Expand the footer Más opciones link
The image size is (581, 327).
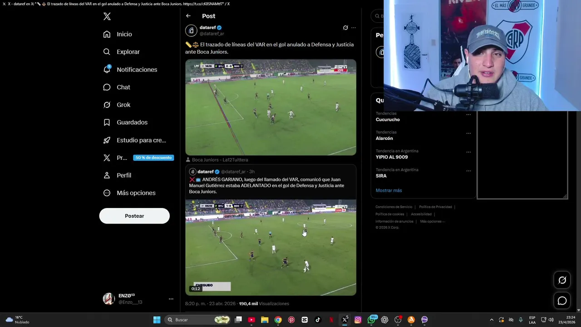(x=432, y=222)
